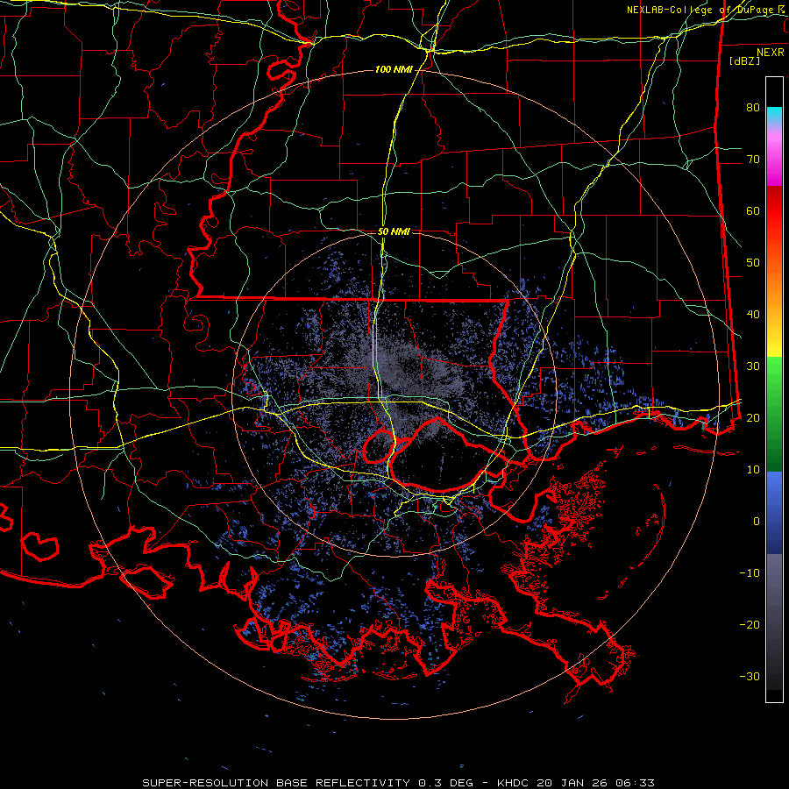This screenshot has width=789, height=789.
Task: Click the -30 value on the dBZ scale
Action: [750, 676]
